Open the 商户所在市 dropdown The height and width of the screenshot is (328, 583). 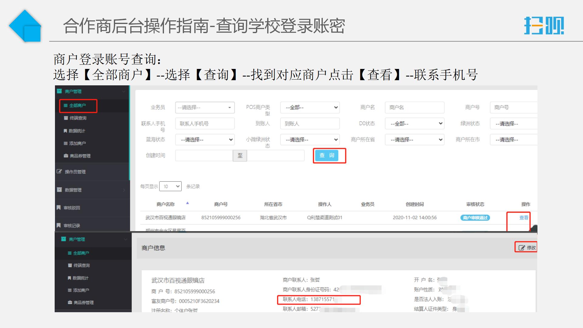click(x=514, y=140)
